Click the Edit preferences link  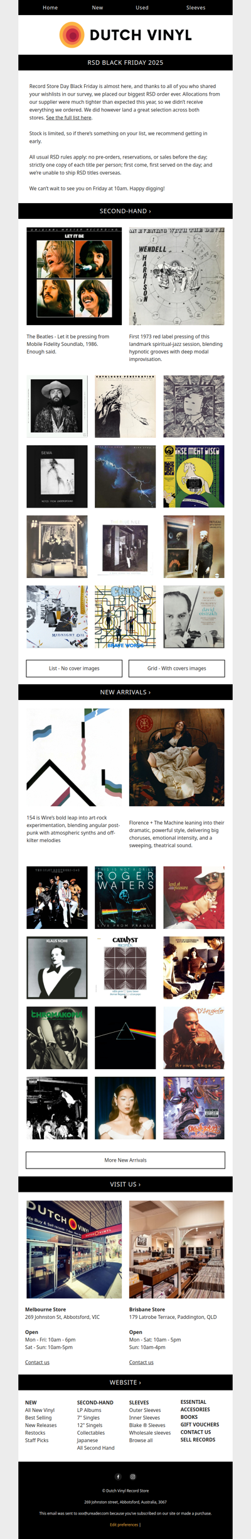tap(124, 1525)
